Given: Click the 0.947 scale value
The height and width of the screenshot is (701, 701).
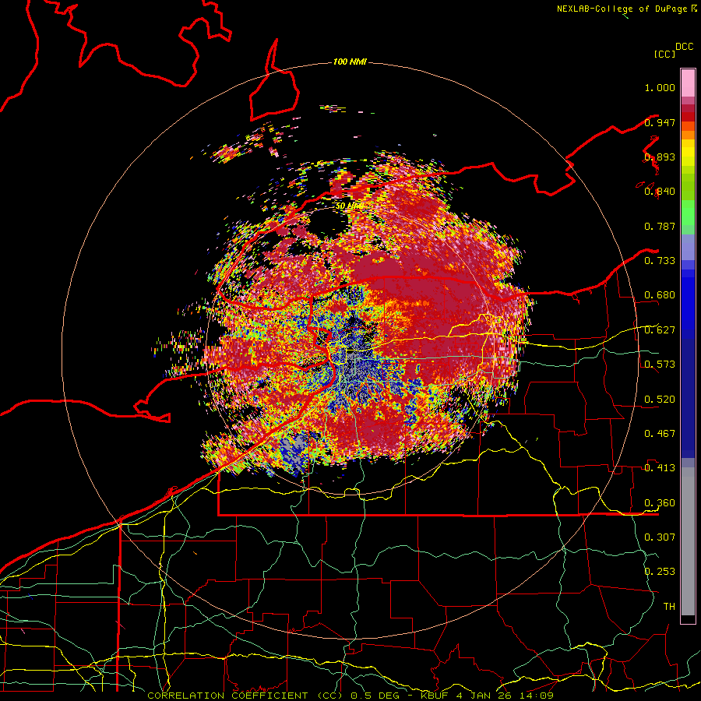Looking at the screenshot, I should (x=660, y=122).
